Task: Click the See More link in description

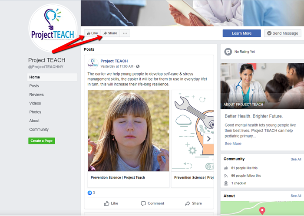Action: [x=233, y=144]
